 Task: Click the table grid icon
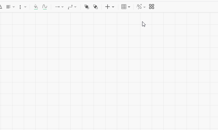(x=124, y=7)
